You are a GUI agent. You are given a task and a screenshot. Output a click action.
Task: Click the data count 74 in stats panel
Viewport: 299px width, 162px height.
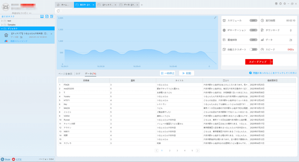click(x=291, y=40)
